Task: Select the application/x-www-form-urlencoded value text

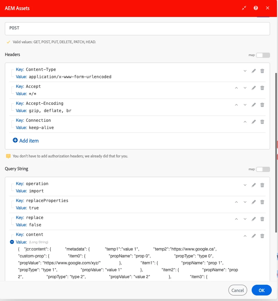Action: (x=70, y=77)
